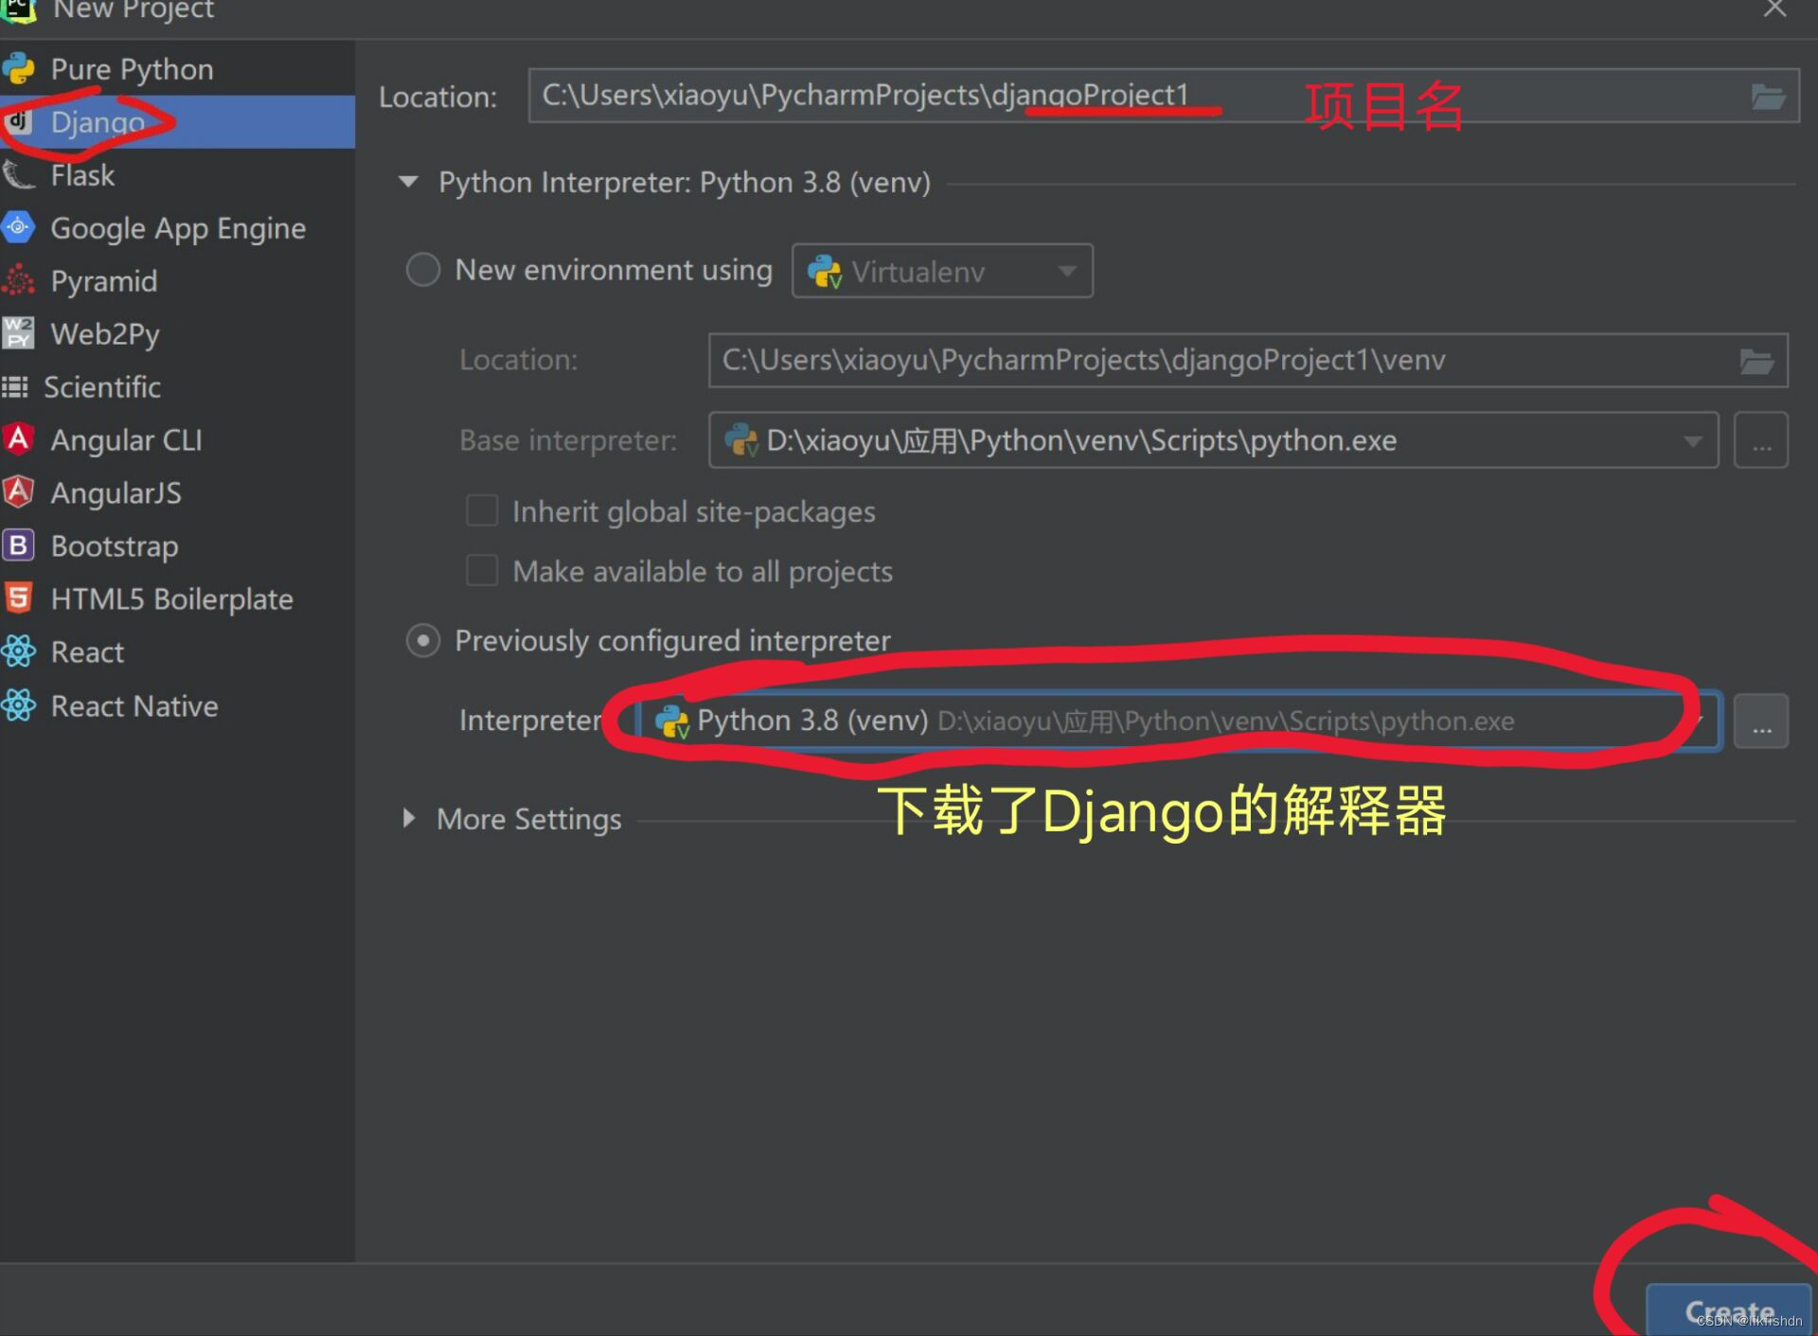Enable Inherit global site-packages checkbox

[x=482, y=511]
